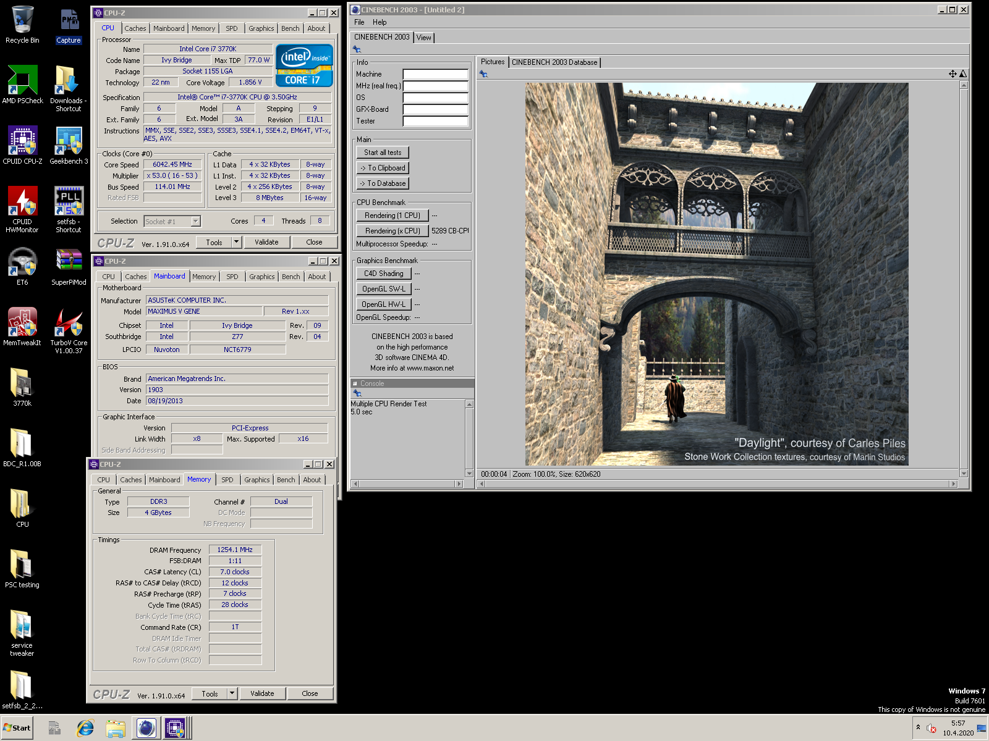Launch CPUID CPU-Z desktop icon
Viewport: 989px width, 741px height.
pos(22,145)
